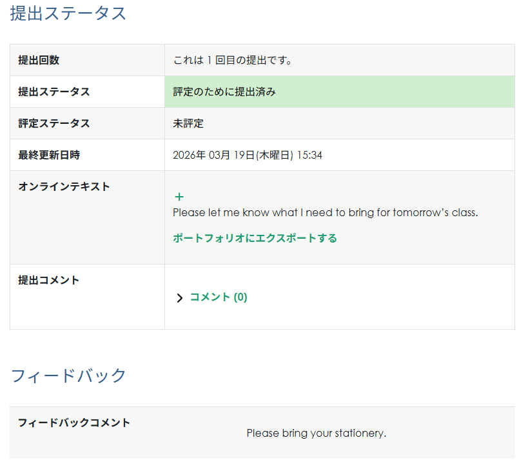The width and height of the screenshot is (519, 460).
Task: Select the オンラインテキスト row label
Action: tap(64, 186)
